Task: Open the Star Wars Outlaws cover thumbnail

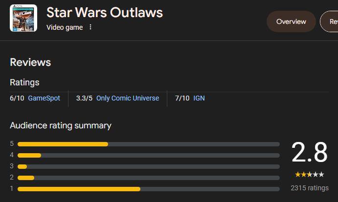Action: point(23,19)
